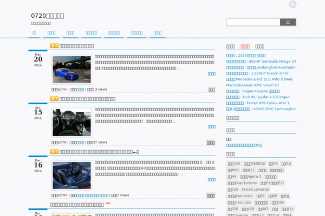Open sidebar link starting with 2014
This screenshot has height=216, width=325.
(246, 56)
